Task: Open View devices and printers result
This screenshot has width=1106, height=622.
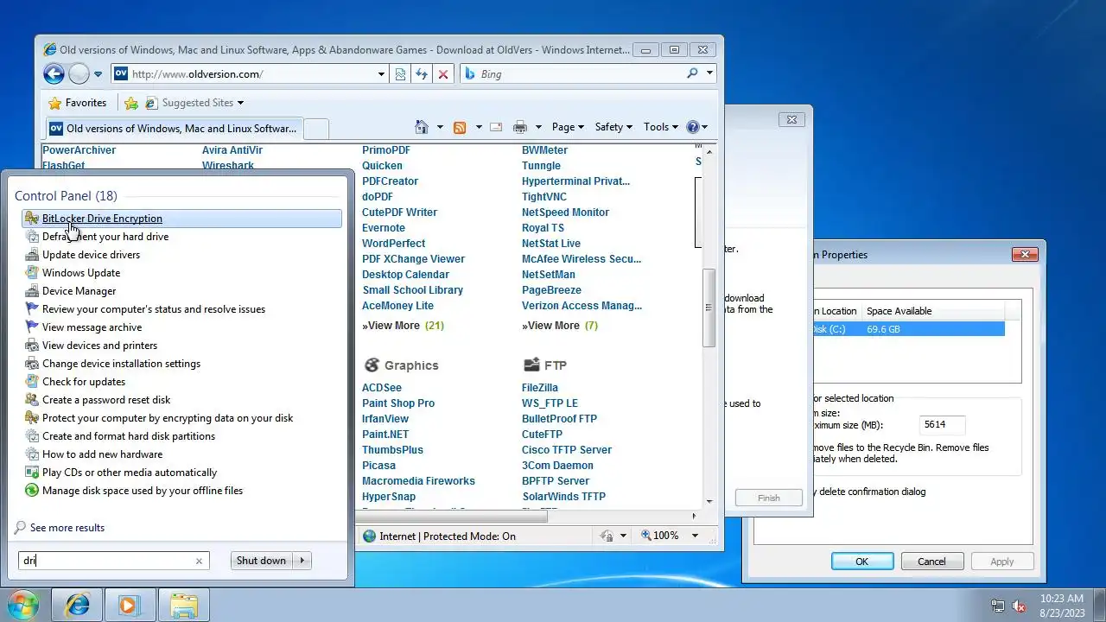Action: pos(181,346)
